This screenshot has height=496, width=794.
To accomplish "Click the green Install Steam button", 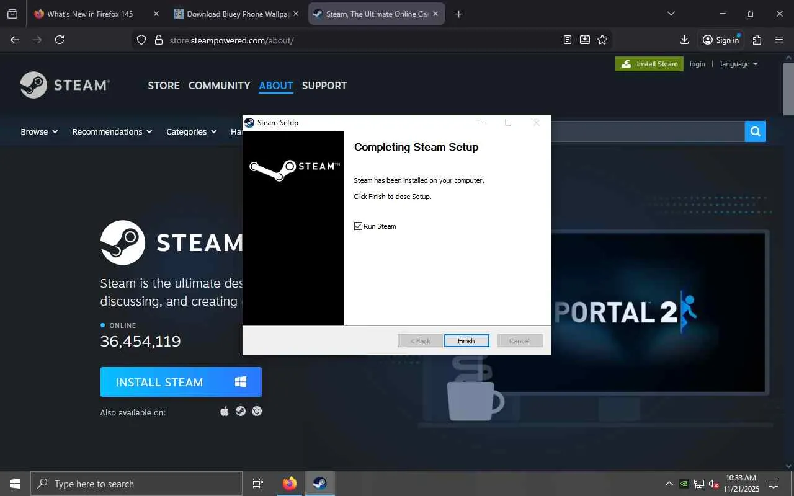I will click(x=649, y=64).
